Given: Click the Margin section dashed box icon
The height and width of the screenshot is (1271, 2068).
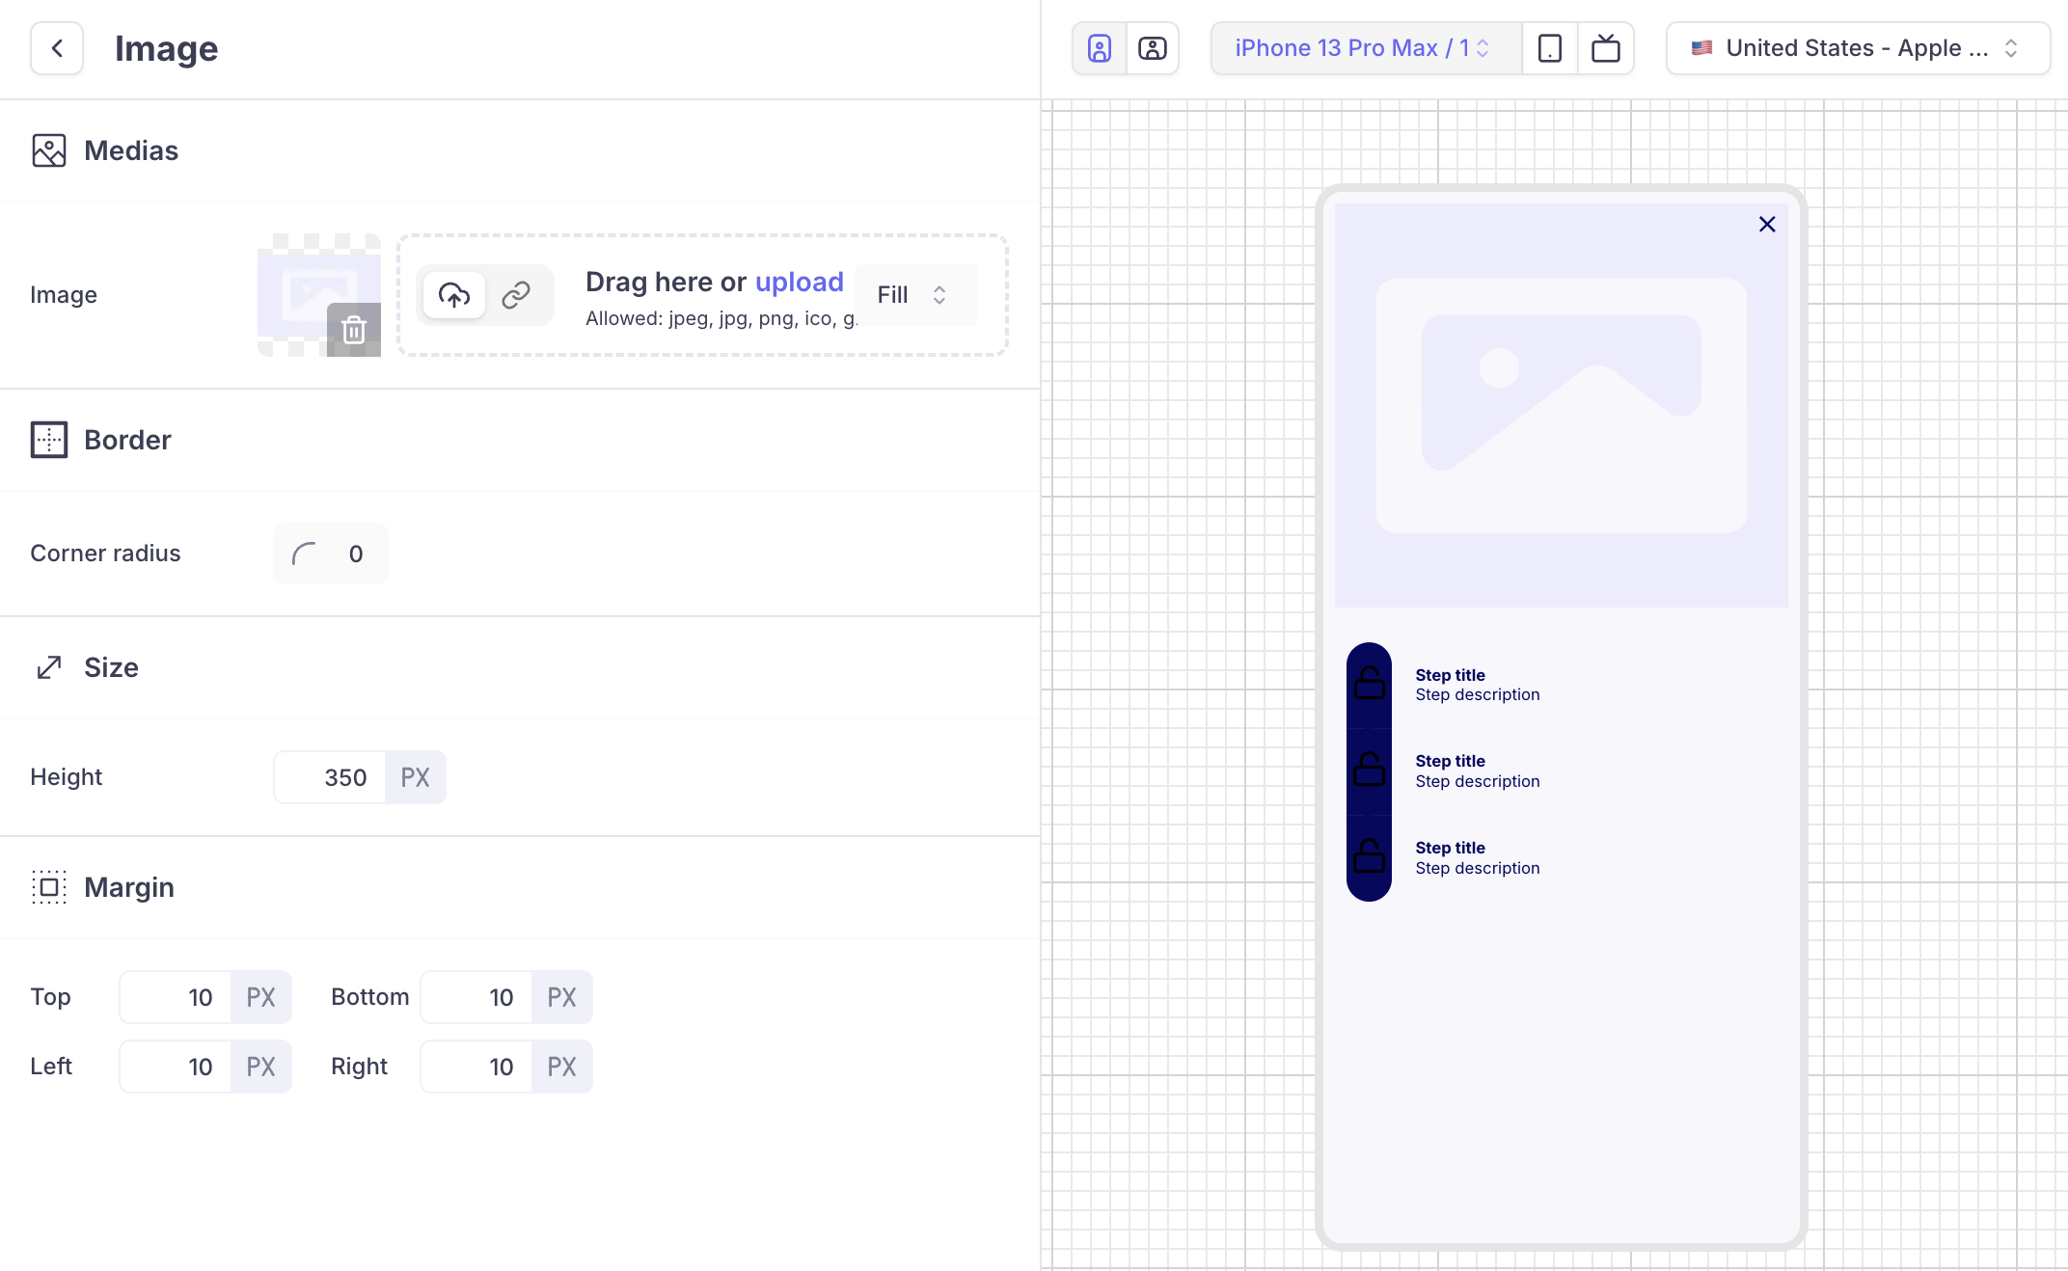Looking at the screenshot, I should point(49,885).
